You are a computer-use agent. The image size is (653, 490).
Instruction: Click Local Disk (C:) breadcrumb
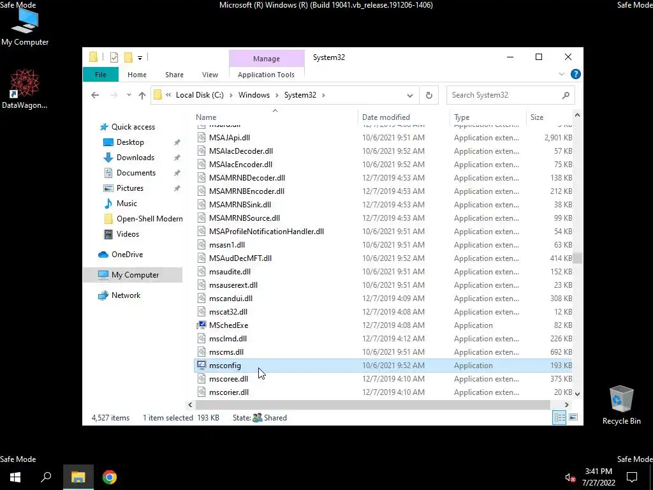[200, 95]
